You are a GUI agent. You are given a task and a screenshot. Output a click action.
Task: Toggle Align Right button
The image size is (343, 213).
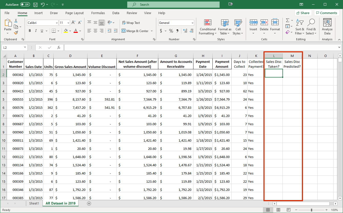[102, 31]
